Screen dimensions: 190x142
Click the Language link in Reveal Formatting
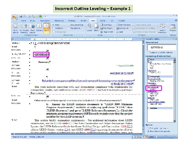click(x=152, y=70)
